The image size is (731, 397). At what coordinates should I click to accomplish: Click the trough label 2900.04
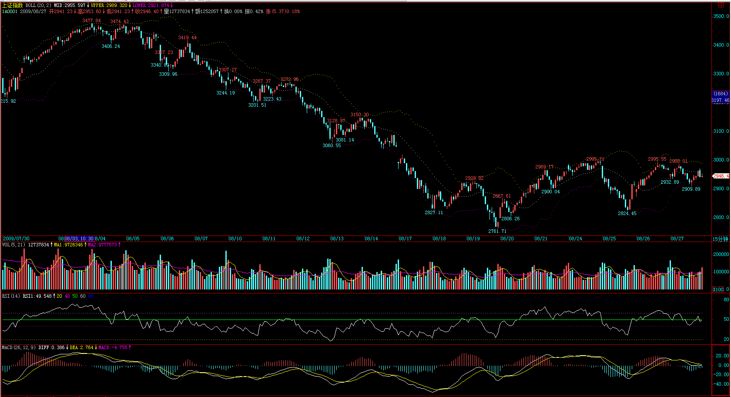tap(550, 192)
